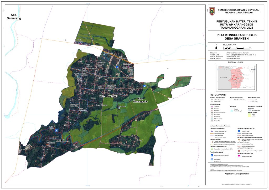269x190 pixels.
Task: Click the Ibukota Kecamatan circle symbol in legend
Action: (x=212, y=100)
